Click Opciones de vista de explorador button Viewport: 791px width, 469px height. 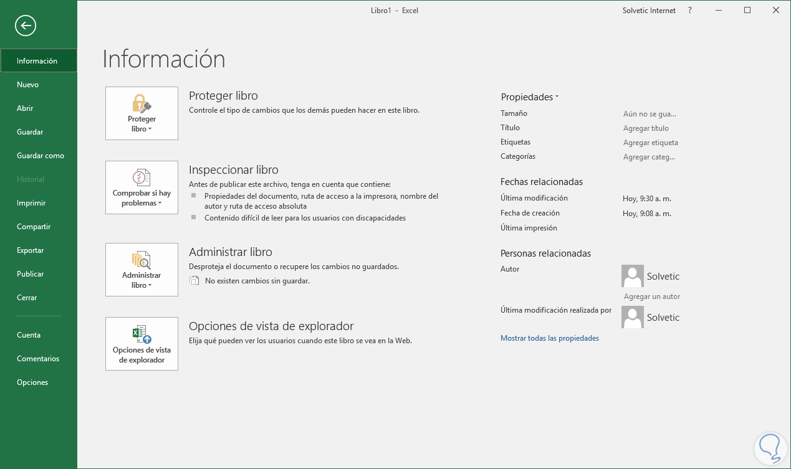tap(142, 344)
